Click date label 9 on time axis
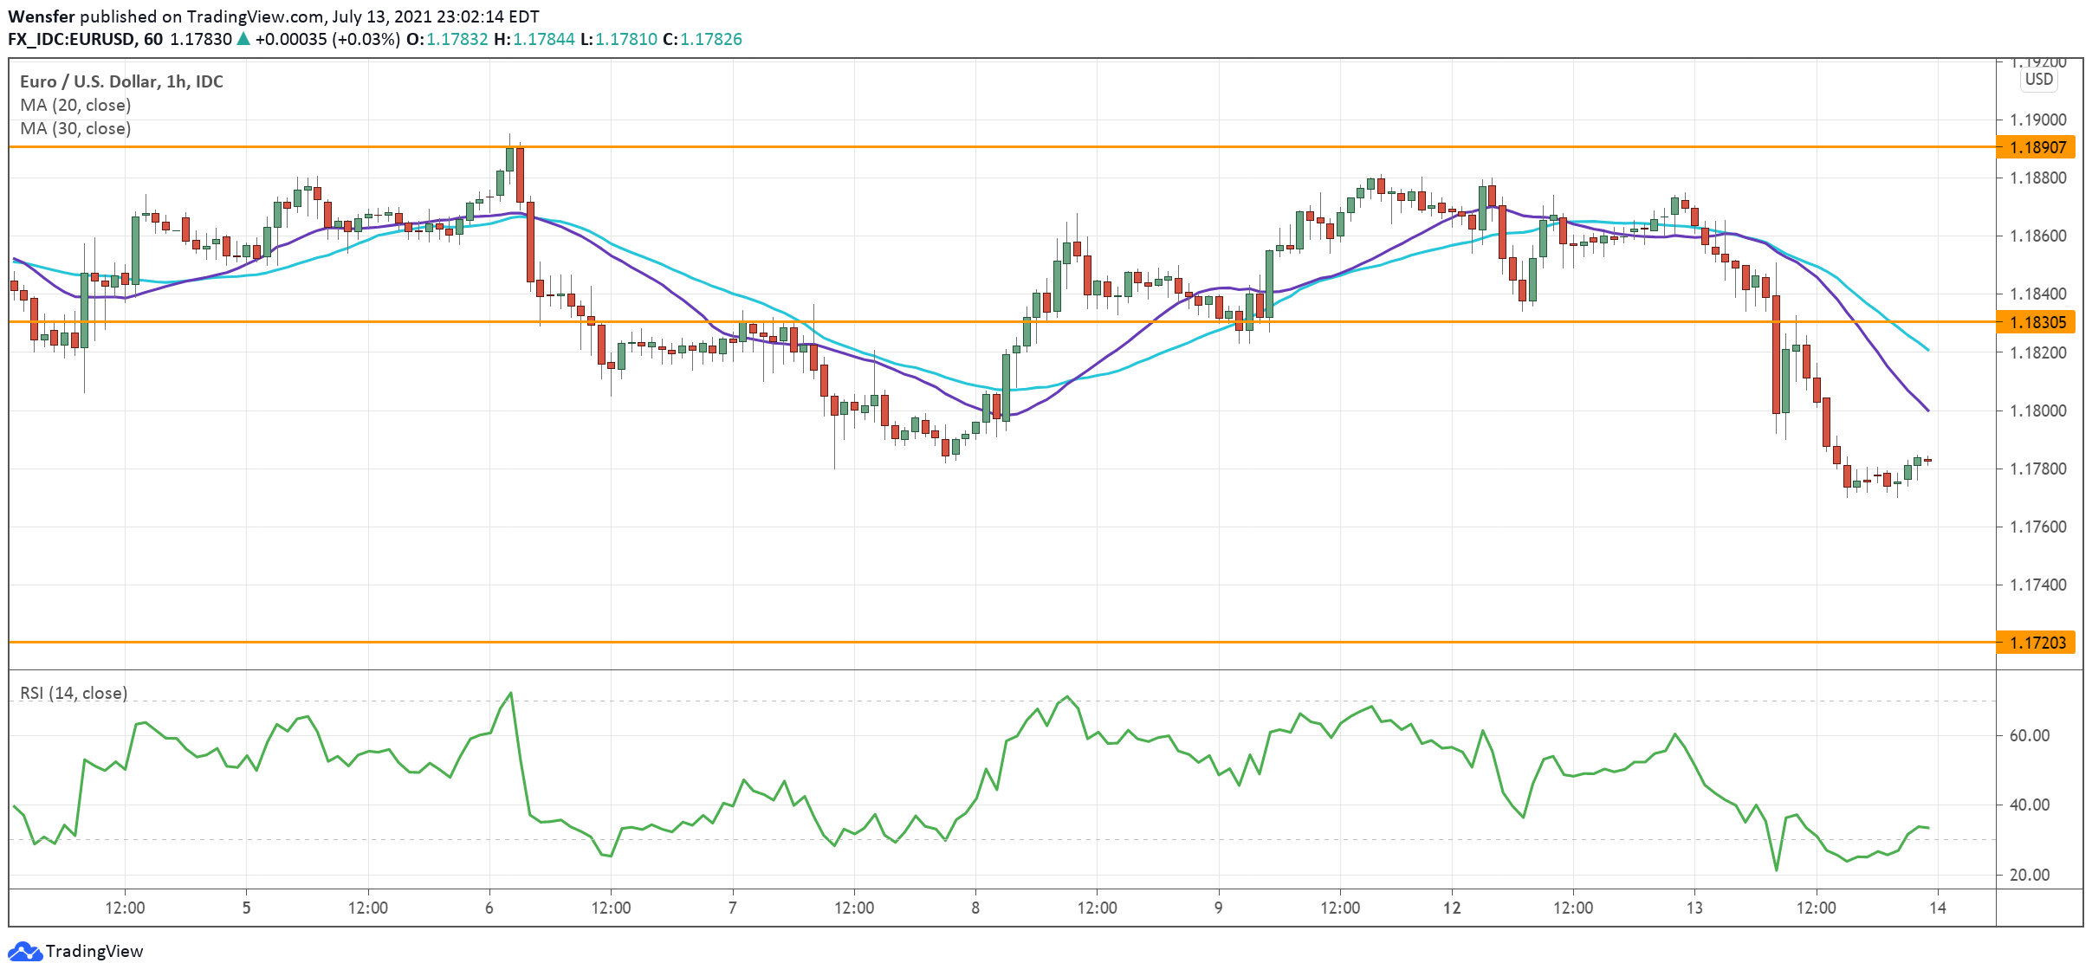The image size is (2092, 976). point(1219,908)
